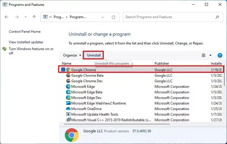Open help with the question mark icon
Screen dimensions: 227x144
(x=220, y=55)
